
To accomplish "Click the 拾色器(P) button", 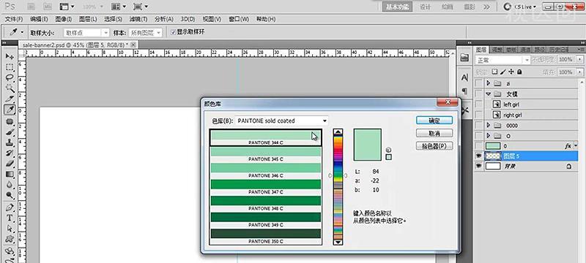I will point(434,146).
